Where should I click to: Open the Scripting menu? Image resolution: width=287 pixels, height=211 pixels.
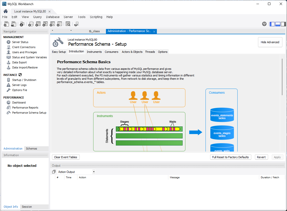[96, 17]
